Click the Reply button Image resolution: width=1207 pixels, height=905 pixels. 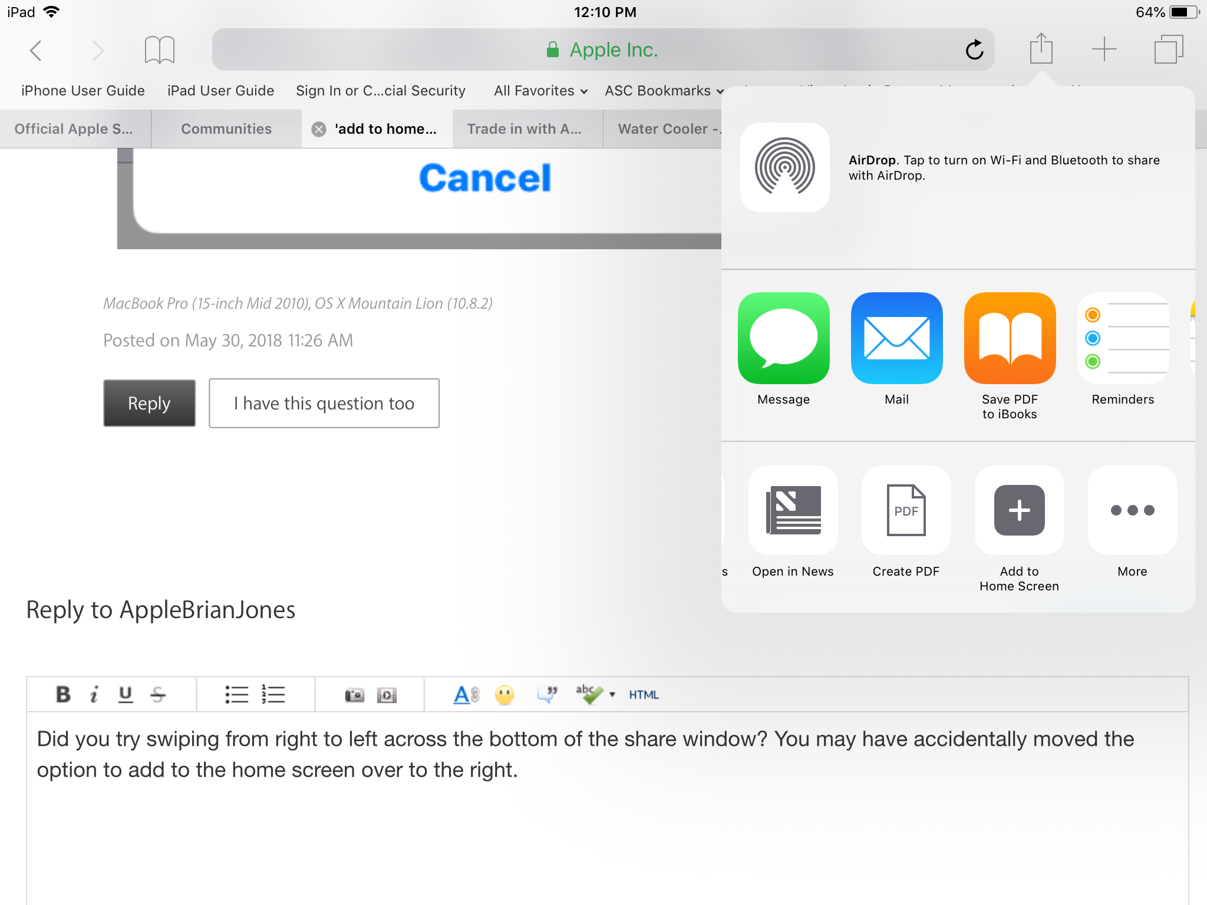point(149,403)
